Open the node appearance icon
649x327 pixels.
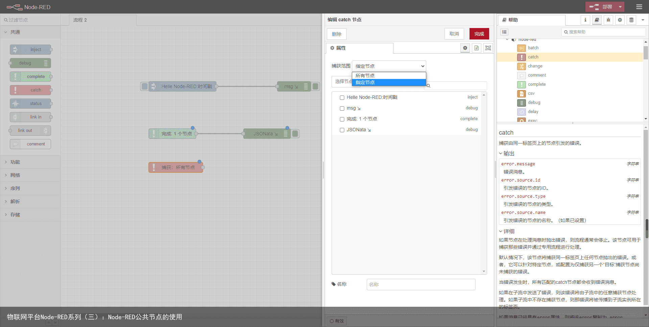tap(488, 48)
